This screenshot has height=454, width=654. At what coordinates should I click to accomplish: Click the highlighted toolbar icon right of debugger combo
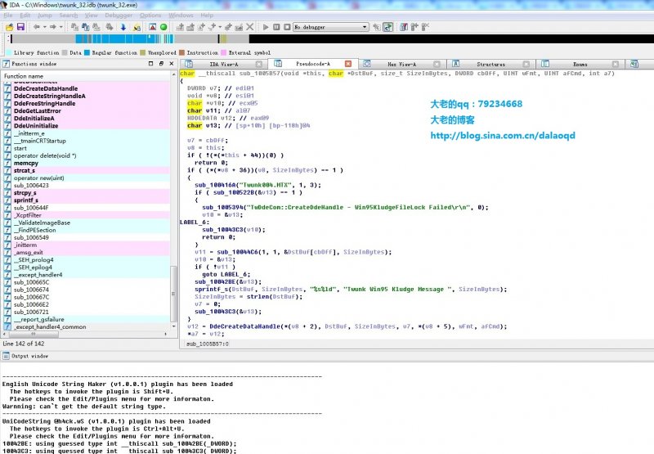(x=387, y=27)
